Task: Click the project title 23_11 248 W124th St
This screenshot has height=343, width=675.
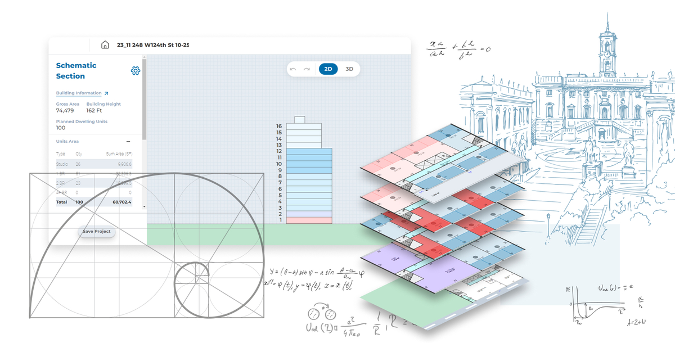Action: pyautogui.click(x=153, y=45)
